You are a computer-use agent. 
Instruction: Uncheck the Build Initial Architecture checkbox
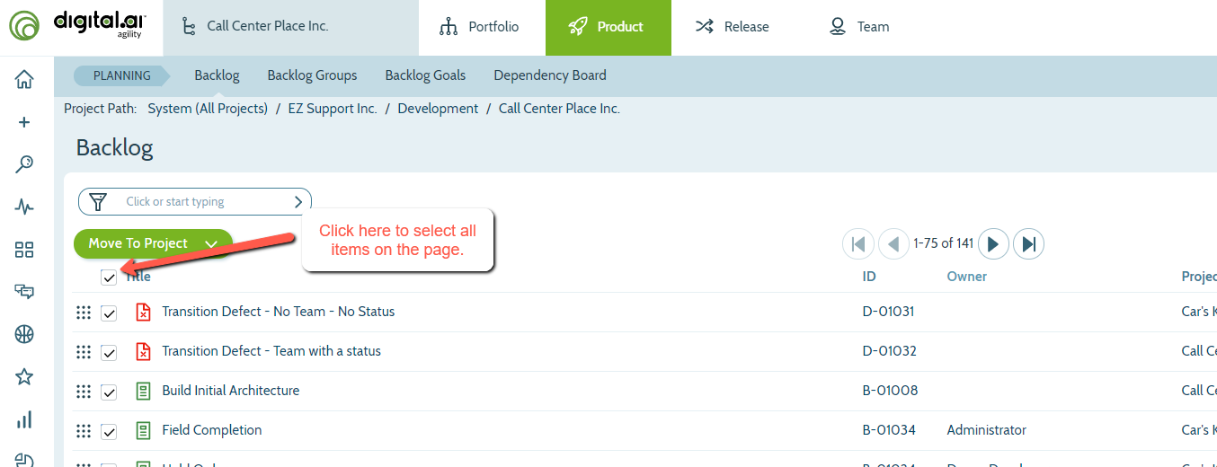pos(109,392)
